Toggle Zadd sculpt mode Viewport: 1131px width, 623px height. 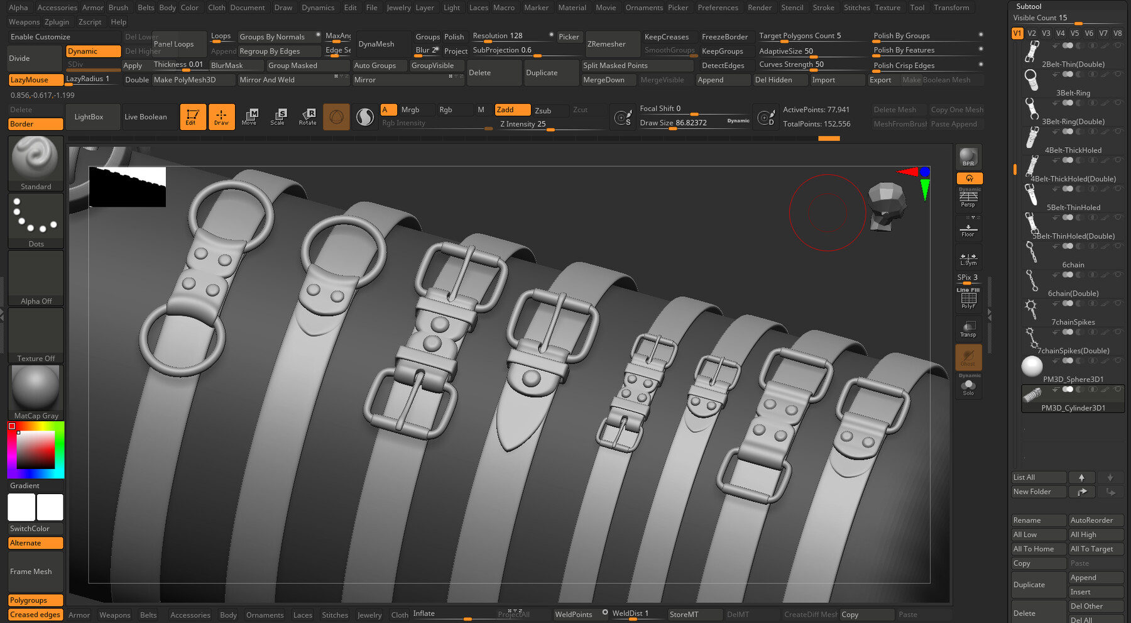click(512, 109)
